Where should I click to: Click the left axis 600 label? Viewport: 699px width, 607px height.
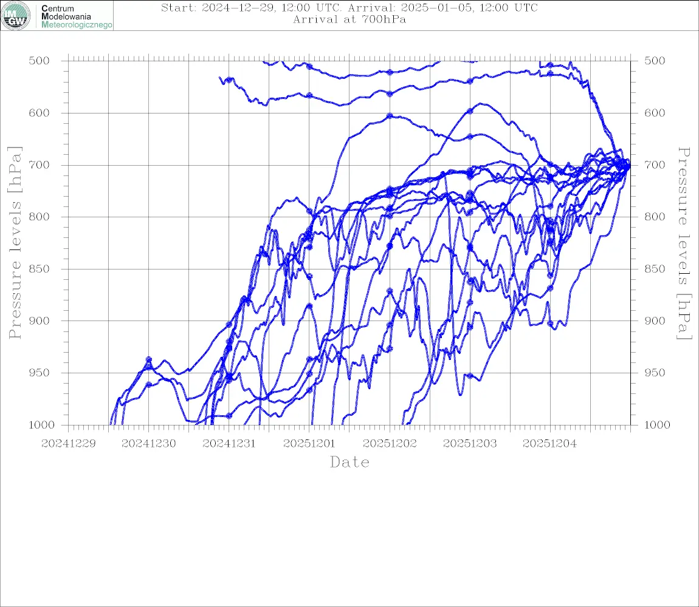[x=40, y=113]
